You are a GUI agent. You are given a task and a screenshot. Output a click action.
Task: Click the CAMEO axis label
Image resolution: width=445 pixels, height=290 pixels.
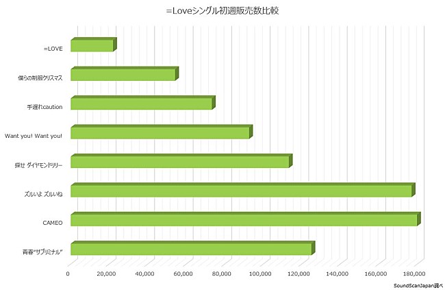click(x=53, y=223)
